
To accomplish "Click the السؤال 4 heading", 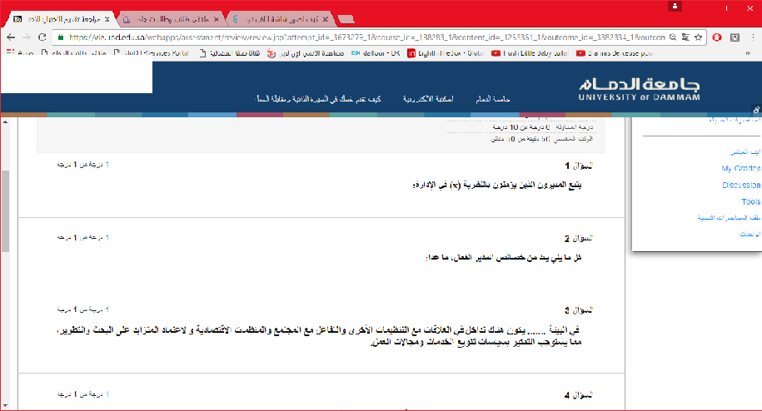I will (578, 395).
